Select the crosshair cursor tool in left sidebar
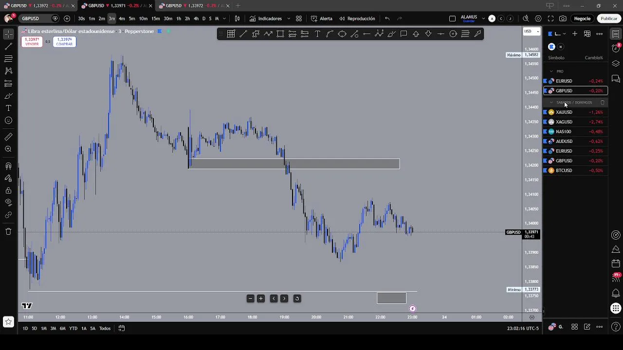The height and width of the screenshot is (350, 623). coord(8,34)
